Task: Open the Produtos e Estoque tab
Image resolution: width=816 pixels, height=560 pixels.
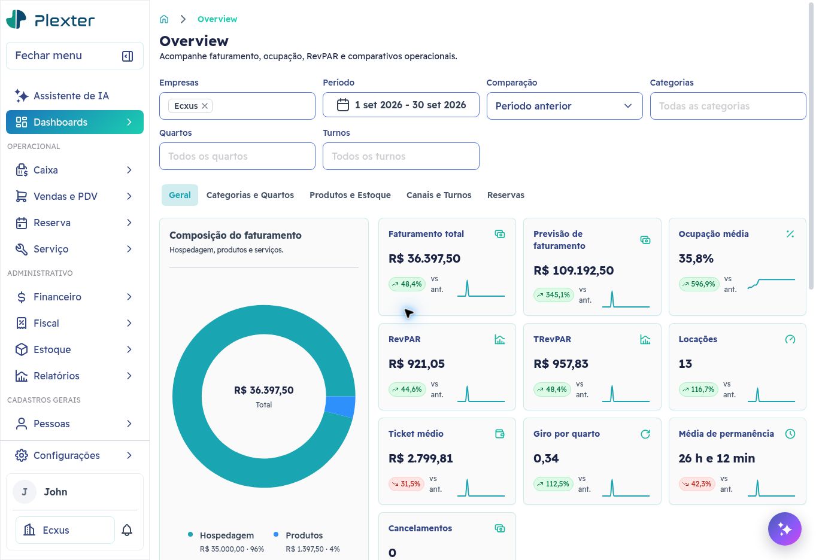Action: click(x=350, y=195)
